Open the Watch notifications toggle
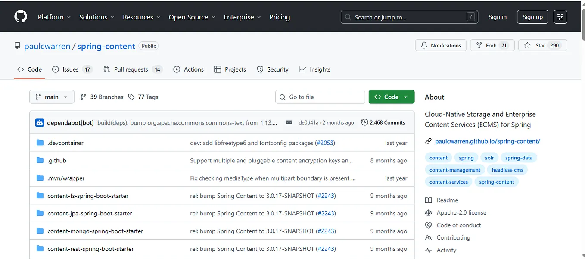The image size is (585, 259). coord(441,45)
